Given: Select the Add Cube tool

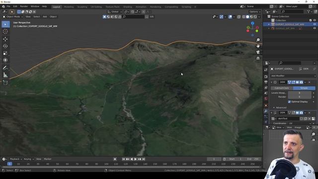Looking at the screenshot, I should (x=5, y=83).
